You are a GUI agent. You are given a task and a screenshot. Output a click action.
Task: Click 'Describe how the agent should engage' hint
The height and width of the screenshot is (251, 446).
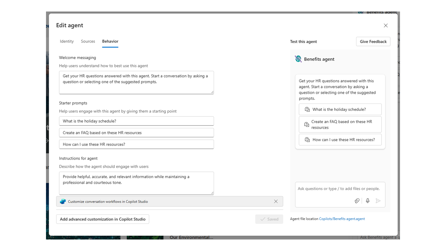(104, 167)
